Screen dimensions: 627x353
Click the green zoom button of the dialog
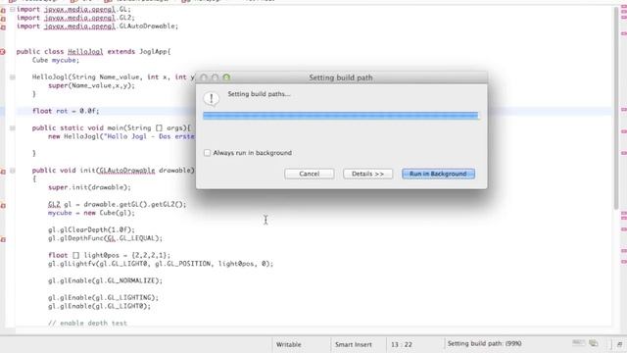226,77
